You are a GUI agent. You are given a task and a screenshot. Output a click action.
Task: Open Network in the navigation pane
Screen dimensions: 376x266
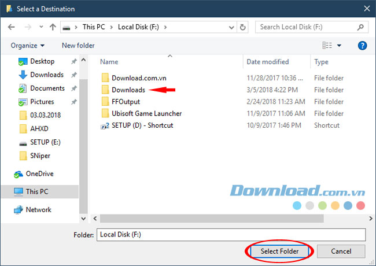coord(38,210)
